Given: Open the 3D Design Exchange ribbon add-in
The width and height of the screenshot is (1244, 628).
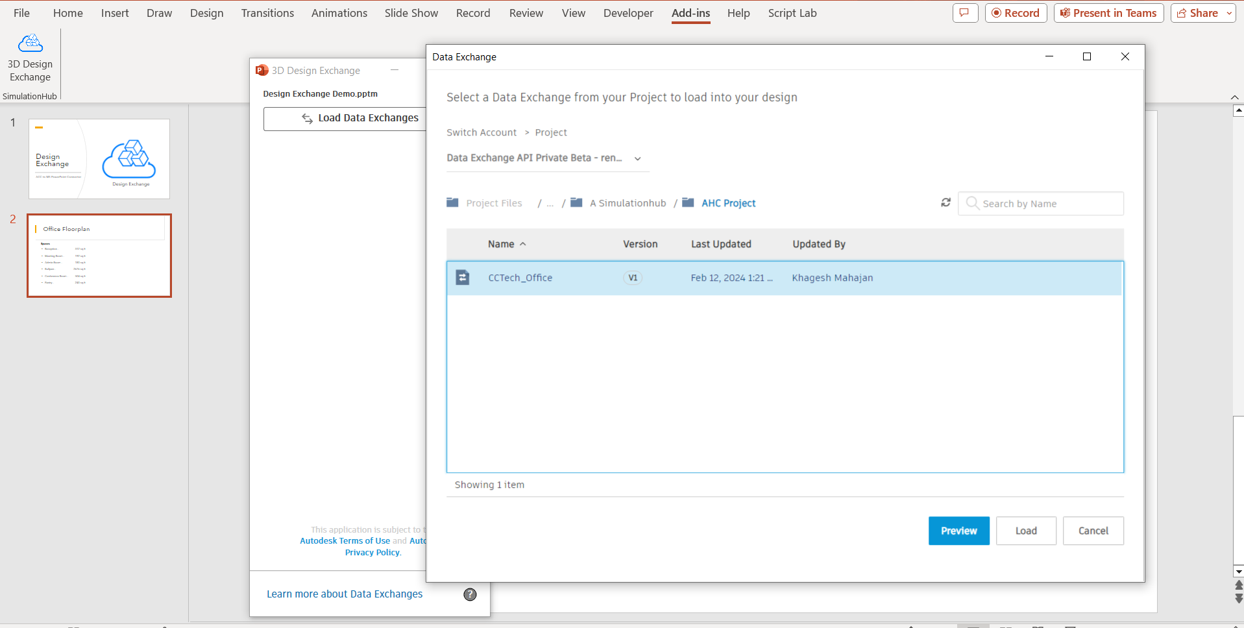Looking at the screenshot, I should (x=30, y=57).
